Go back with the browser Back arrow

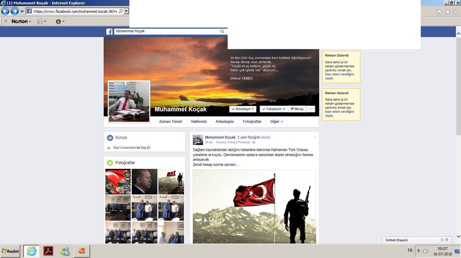pos(5,11)
